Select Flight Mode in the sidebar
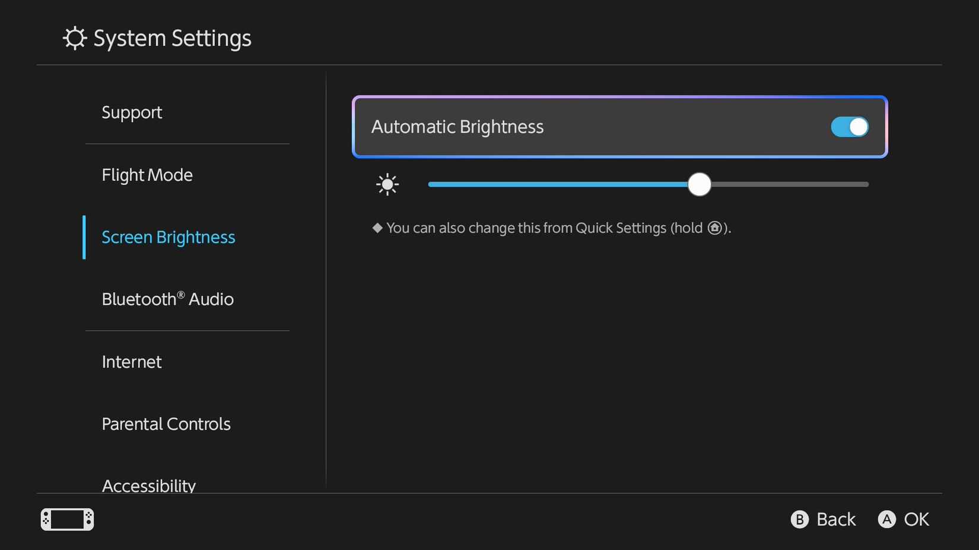 point(147,175)
